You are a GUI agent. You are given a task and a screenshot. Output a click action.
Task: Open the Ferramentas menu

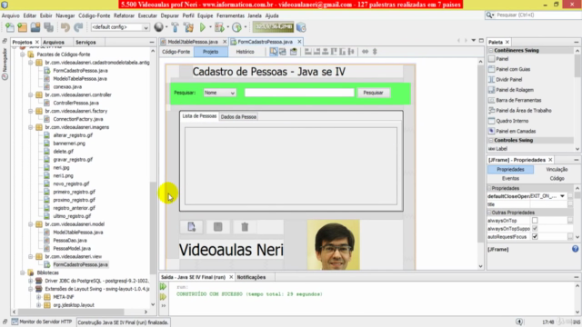[230, 15]
